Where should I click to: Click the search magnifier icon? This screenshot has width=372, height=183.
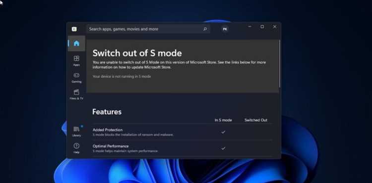205,29
